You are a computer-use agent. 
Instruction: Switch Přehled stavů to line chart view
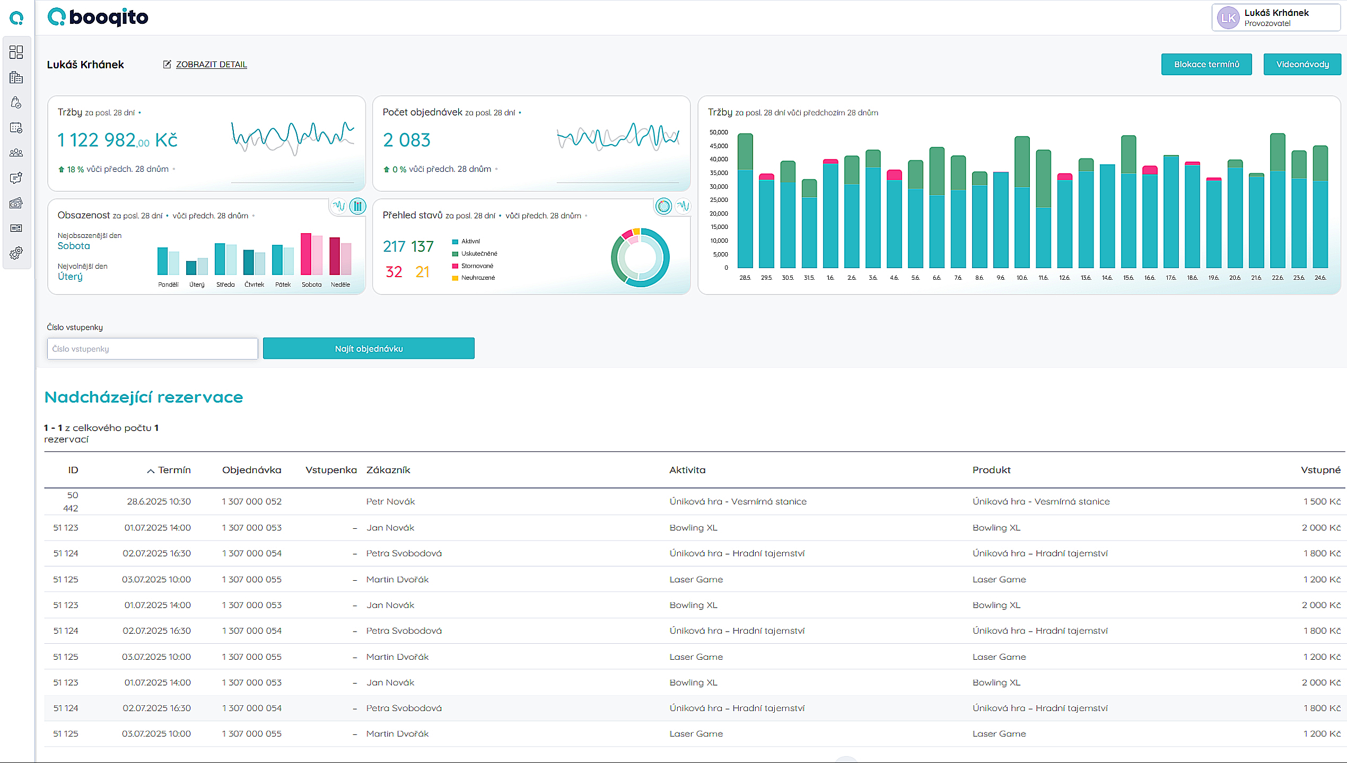coord(683,206)
